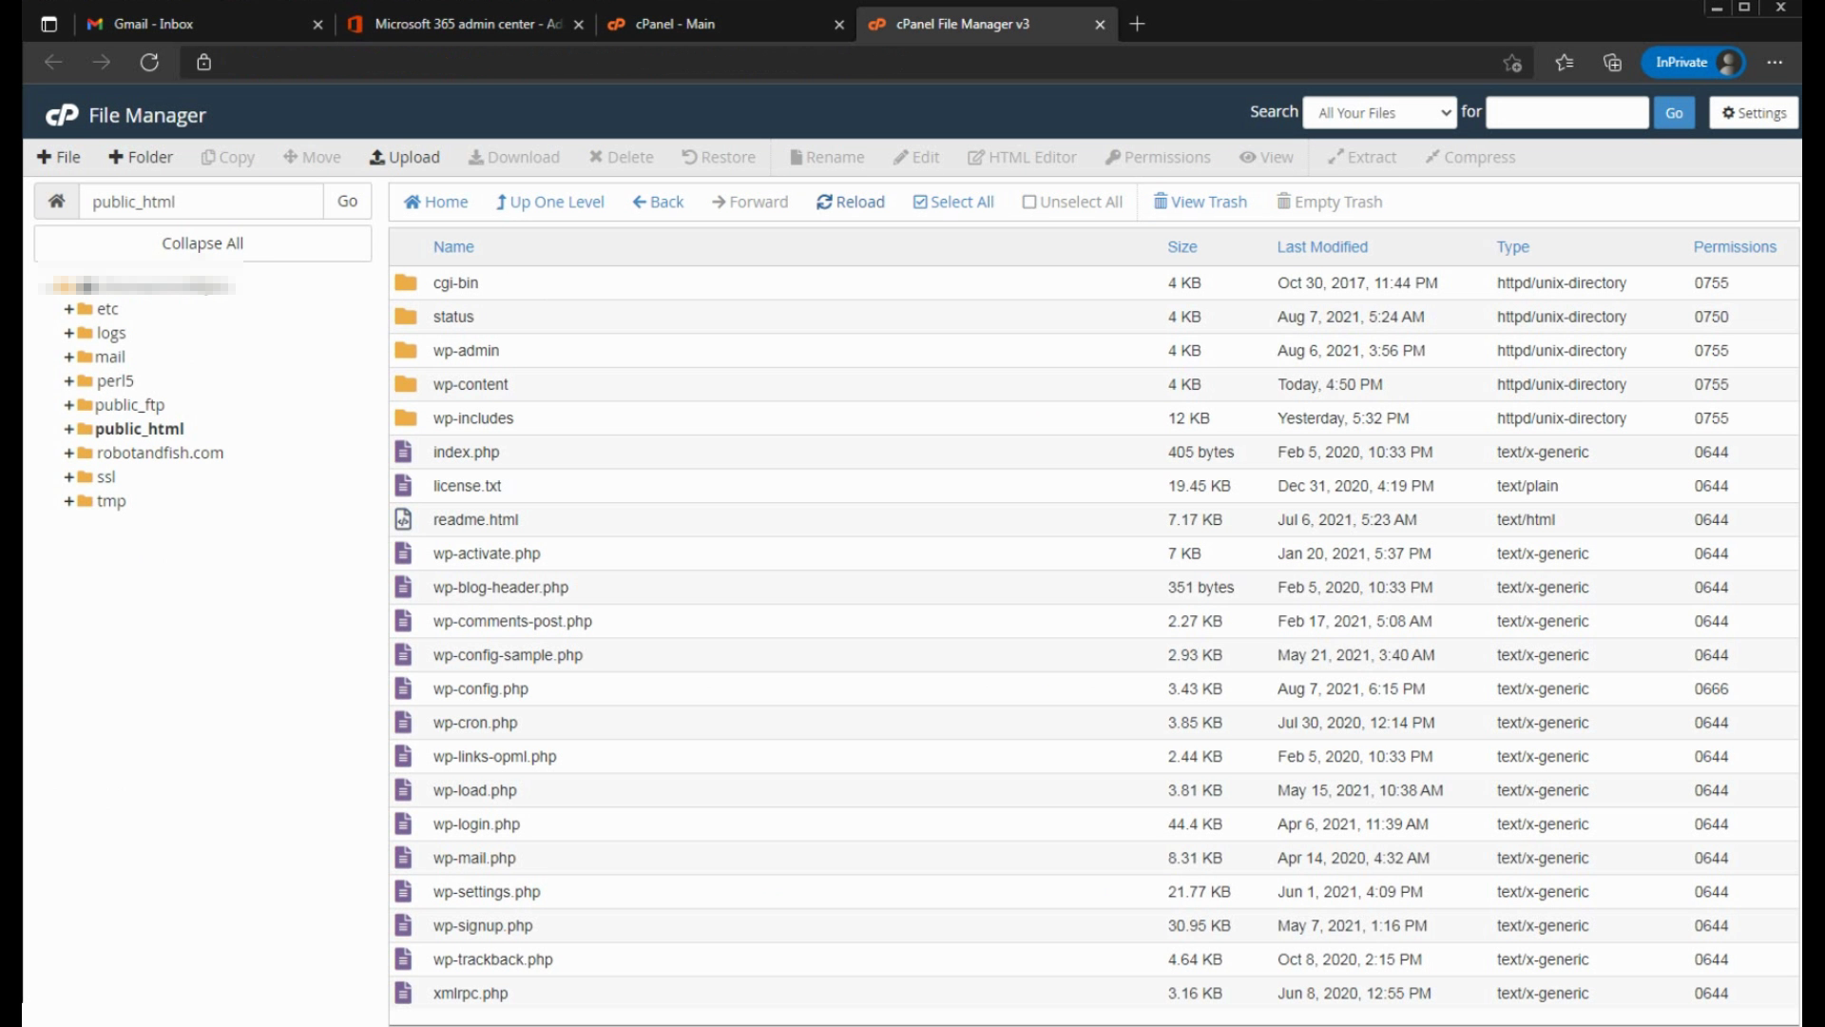Click the browser refresh icon
1825x1027 pixels.
point(149,63)
